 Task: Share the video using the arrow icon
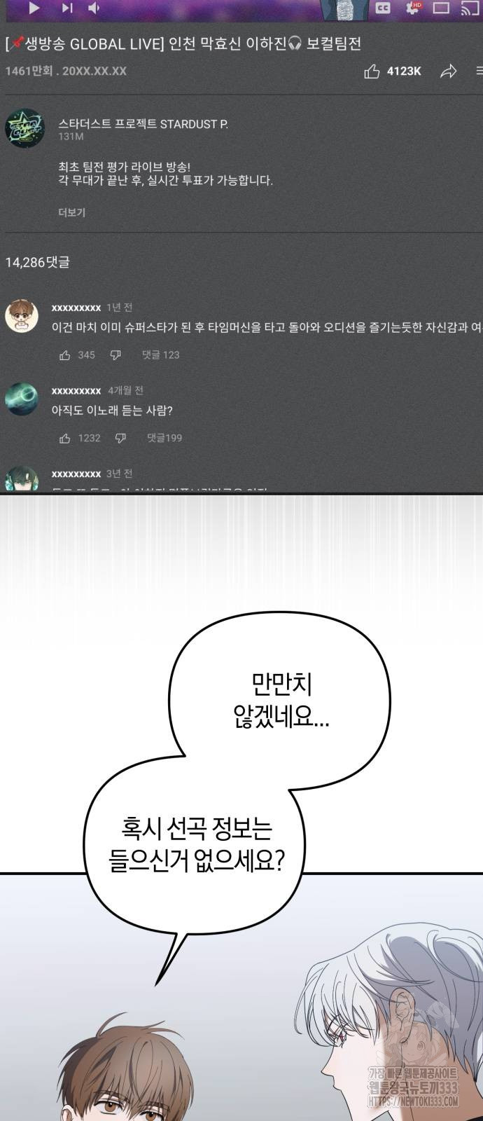pyautogui.click(x=448, y=71)
